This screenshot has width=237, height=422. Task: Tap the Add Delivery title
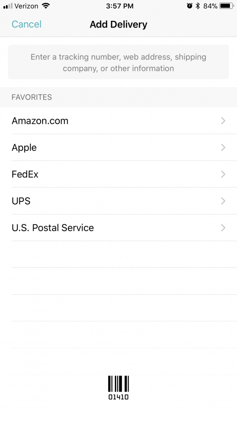(118, 24)
